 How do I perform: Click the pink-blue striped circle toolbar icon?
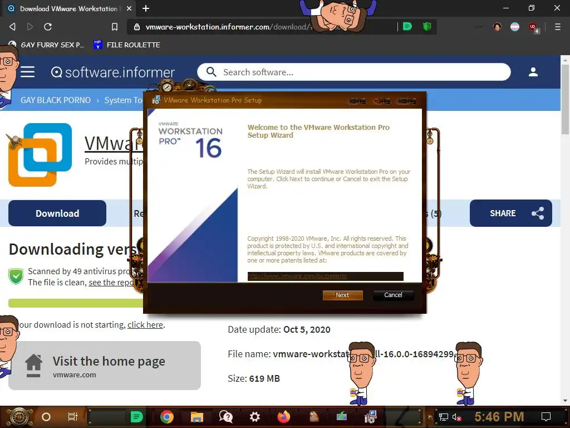click(x=515, y=27)
